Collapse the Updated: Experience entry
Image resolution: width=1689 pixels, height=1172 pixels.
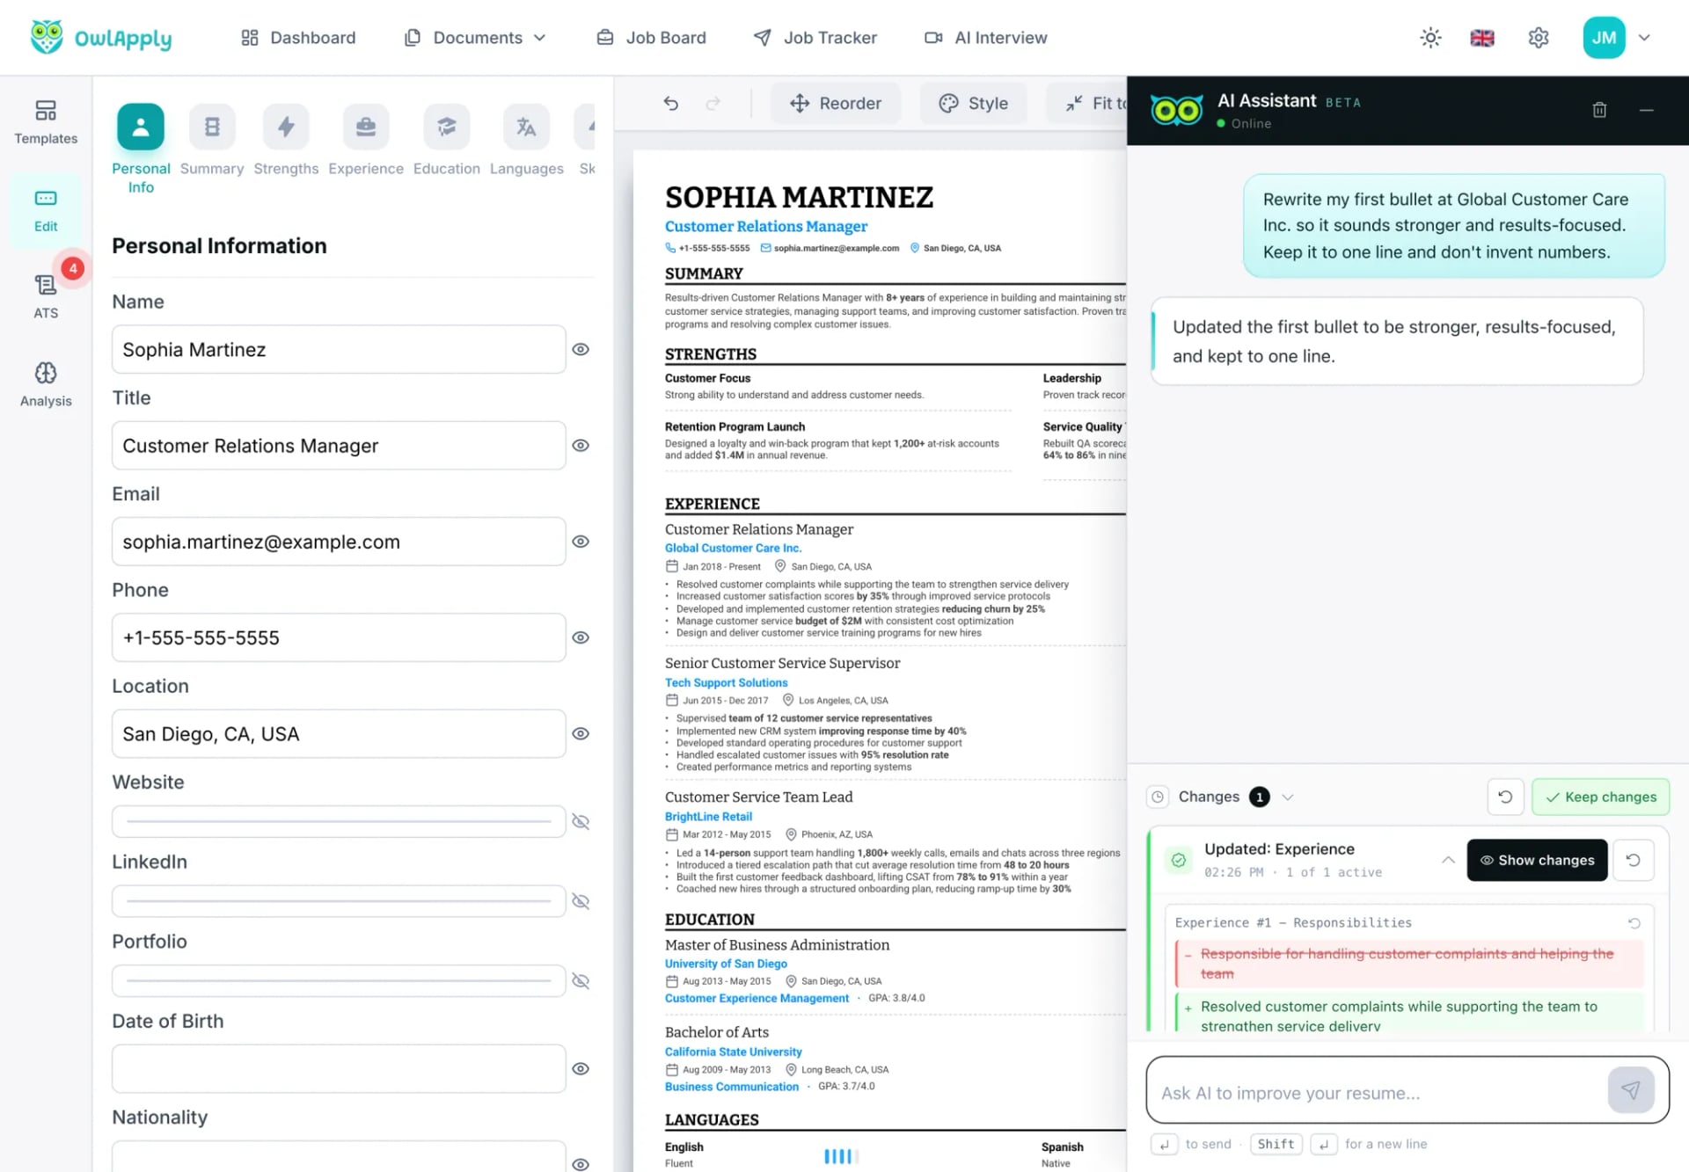point(1447,860)
